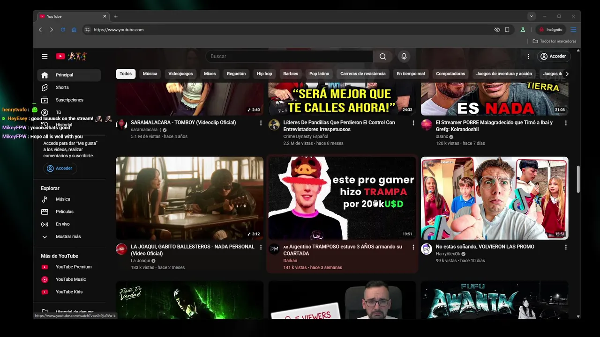Select the Música filter chip
Image resolution: width=600 pixels, height=337 pixels.
click(x=150, y=73)
